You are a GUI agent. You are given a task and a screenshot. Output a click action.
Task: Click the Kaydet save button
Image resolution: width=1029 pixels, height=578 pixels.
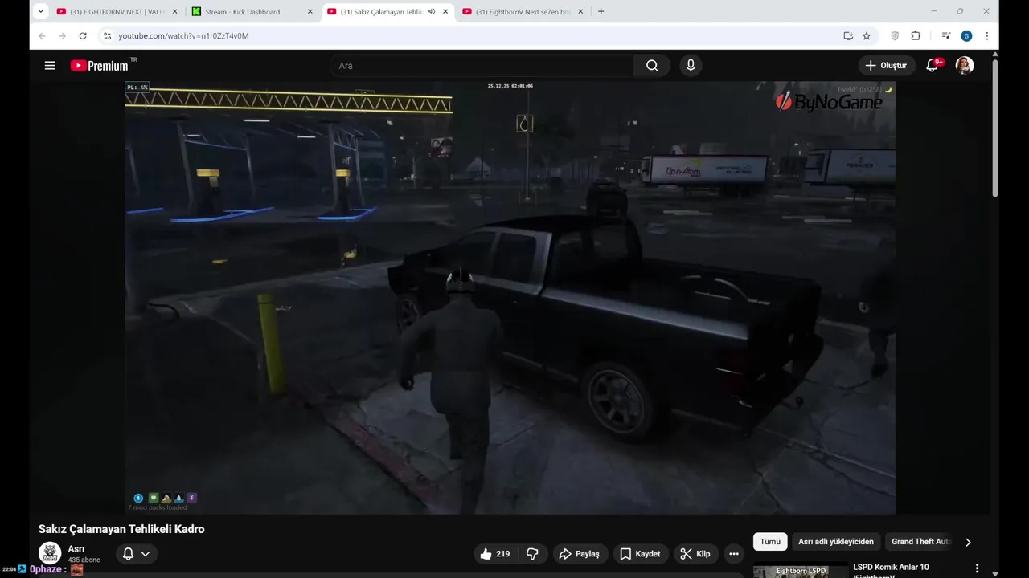(x=640, y=554)
